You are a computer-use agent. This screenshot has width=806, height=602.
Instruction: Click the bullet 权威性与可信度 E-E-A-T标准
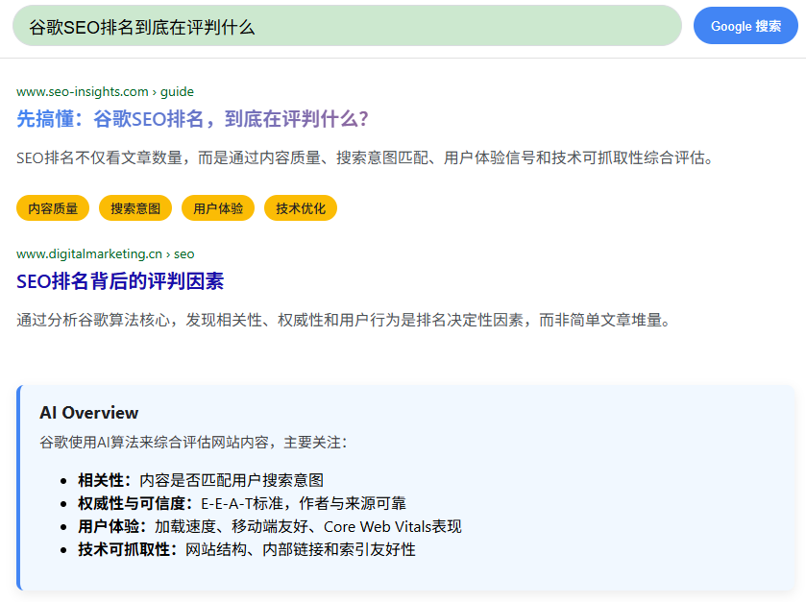242,503
